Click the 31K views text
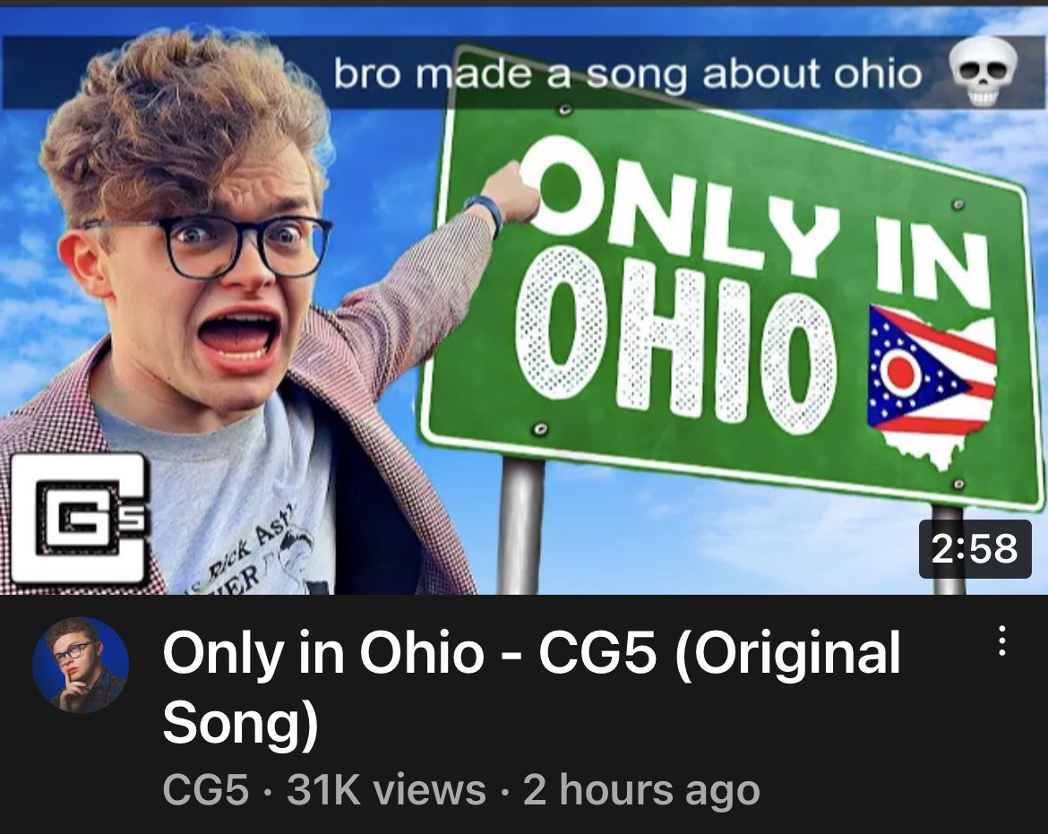The width and height of the screenshot is (1048, 834). (x=386, y=790)
